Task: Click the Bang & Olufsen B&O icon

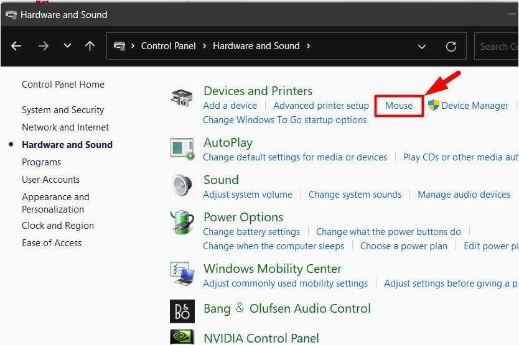Action: tap(182, 311)
